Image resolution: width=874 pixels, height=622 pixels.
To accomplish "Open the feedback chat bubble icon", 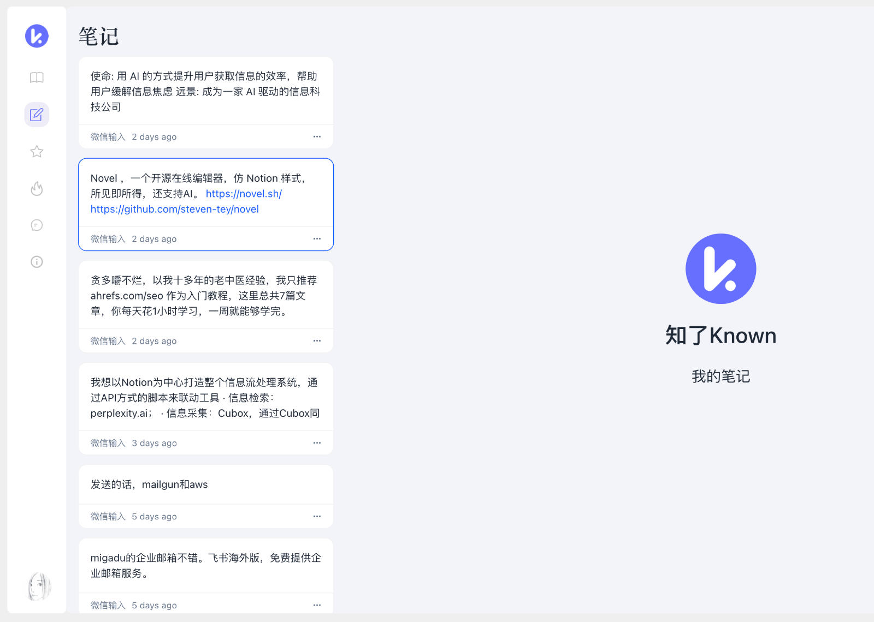I will [36, 225].
